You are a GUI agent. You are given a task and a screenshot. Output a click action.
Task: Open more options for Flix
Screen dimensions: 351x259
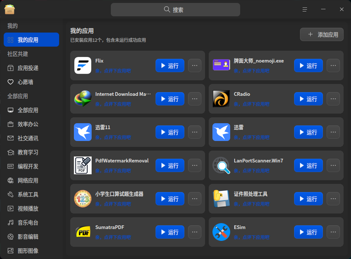[194, 65]
